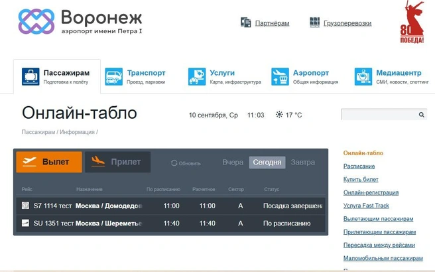The width and height of the screenshot is (435, 272).
Task: Open the Онлайн-регистрация sidebar link
Action: point(371,192)
